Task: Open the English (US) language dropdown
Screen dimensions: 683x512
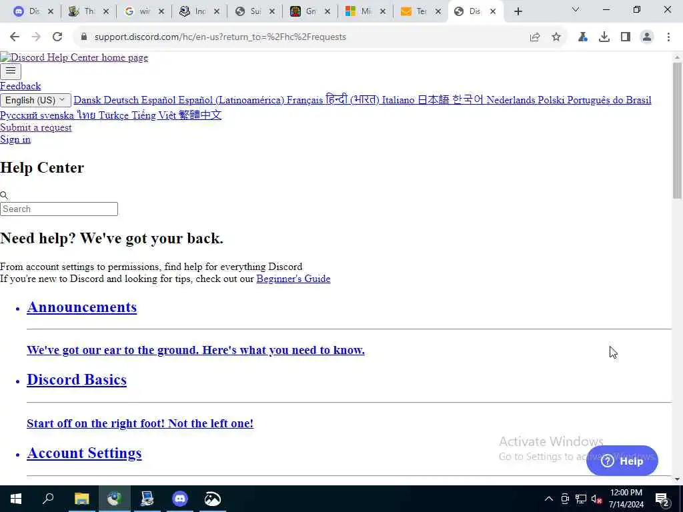Action: point(35,100)
